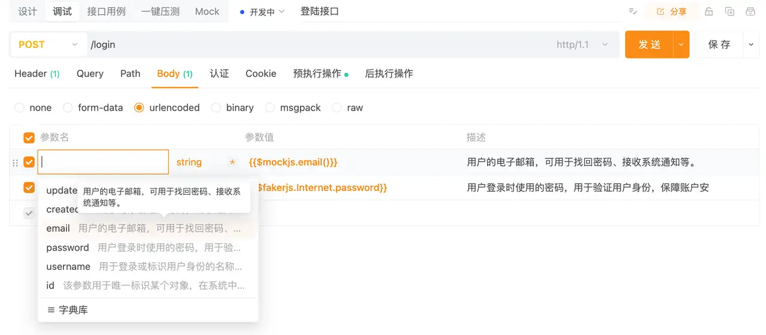
Task: Switch to the 设计 tab
Action: [28, 11]
